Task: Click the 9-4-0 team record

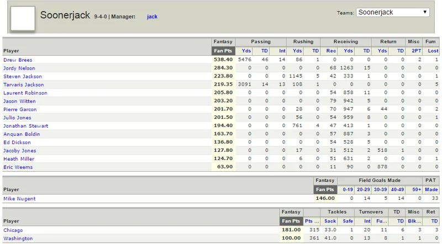Action: (101, 17)
